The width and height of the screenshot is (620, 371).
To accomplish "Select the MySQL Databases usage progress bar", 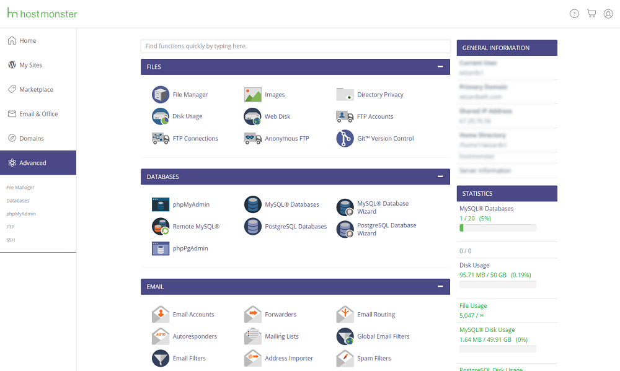I will coord(497,228).
